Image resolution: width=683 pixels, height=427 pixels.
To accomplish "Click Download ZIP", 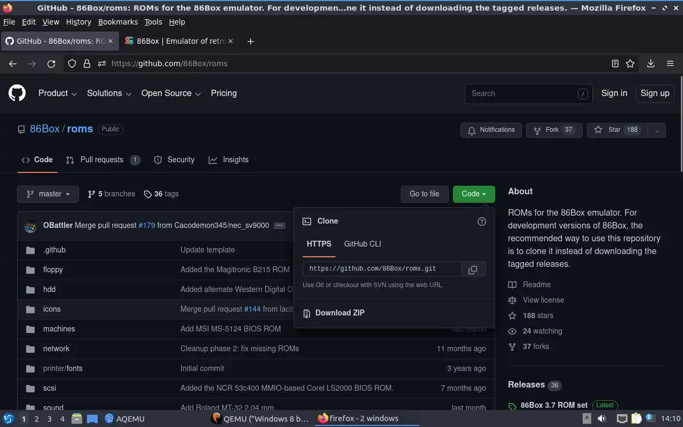I will pyautogui.click(x=340, y=313).
